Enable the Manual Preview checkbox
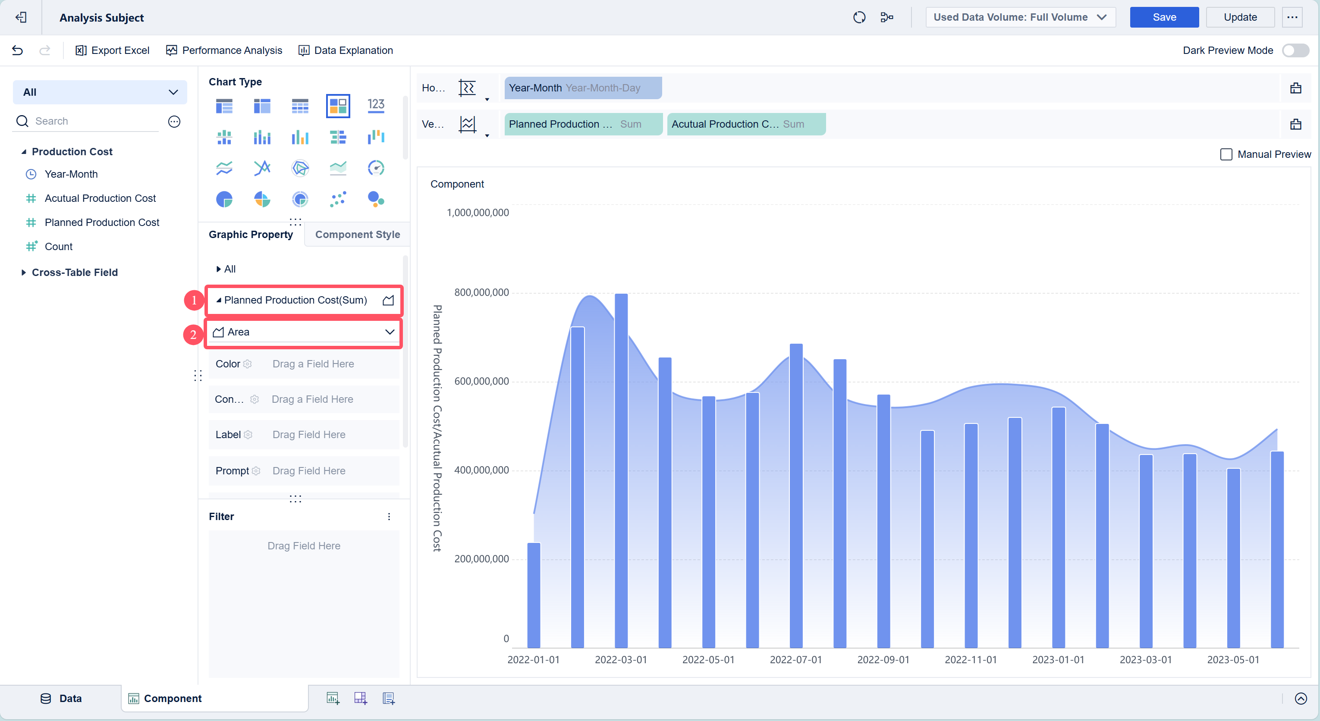The image size is (1320, 721). pos(1226,155)
